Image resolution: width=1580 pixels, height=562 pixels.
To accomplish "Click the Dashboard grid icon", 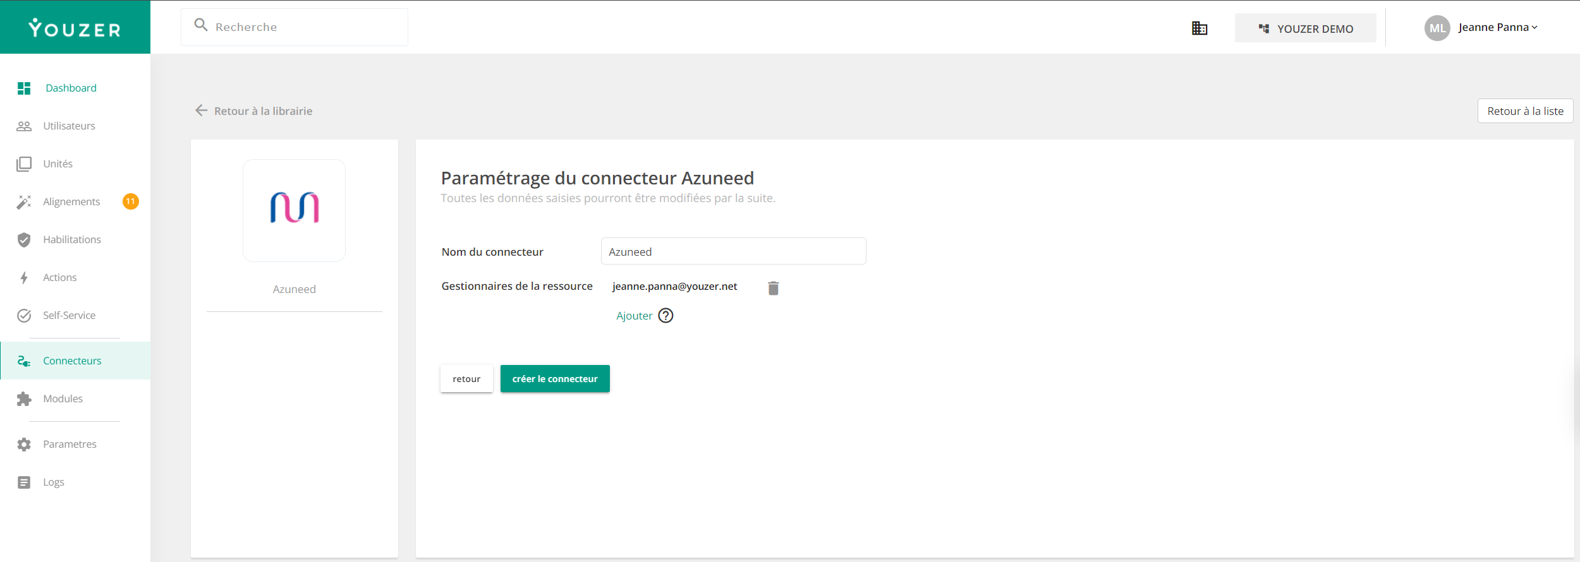I will click(x=24, y=88).
